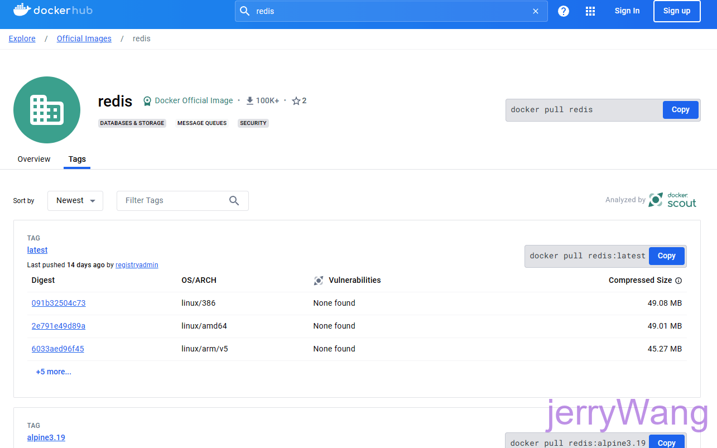
Task: Click the Docker Scout logo
Action: point(672,199)
